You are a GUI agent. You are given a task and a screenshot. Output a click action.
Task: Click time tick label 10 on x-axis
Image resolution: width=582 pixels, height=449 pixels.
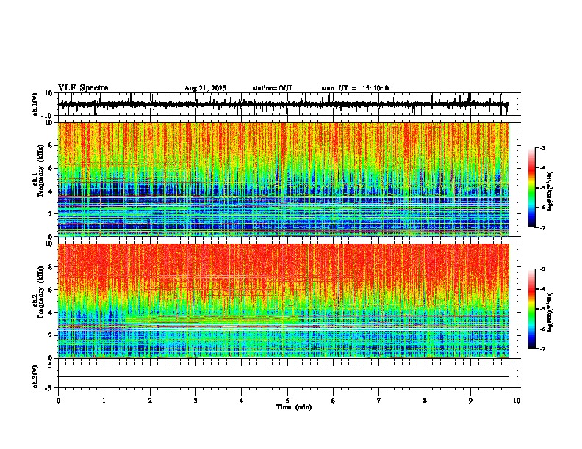point(517,401)
